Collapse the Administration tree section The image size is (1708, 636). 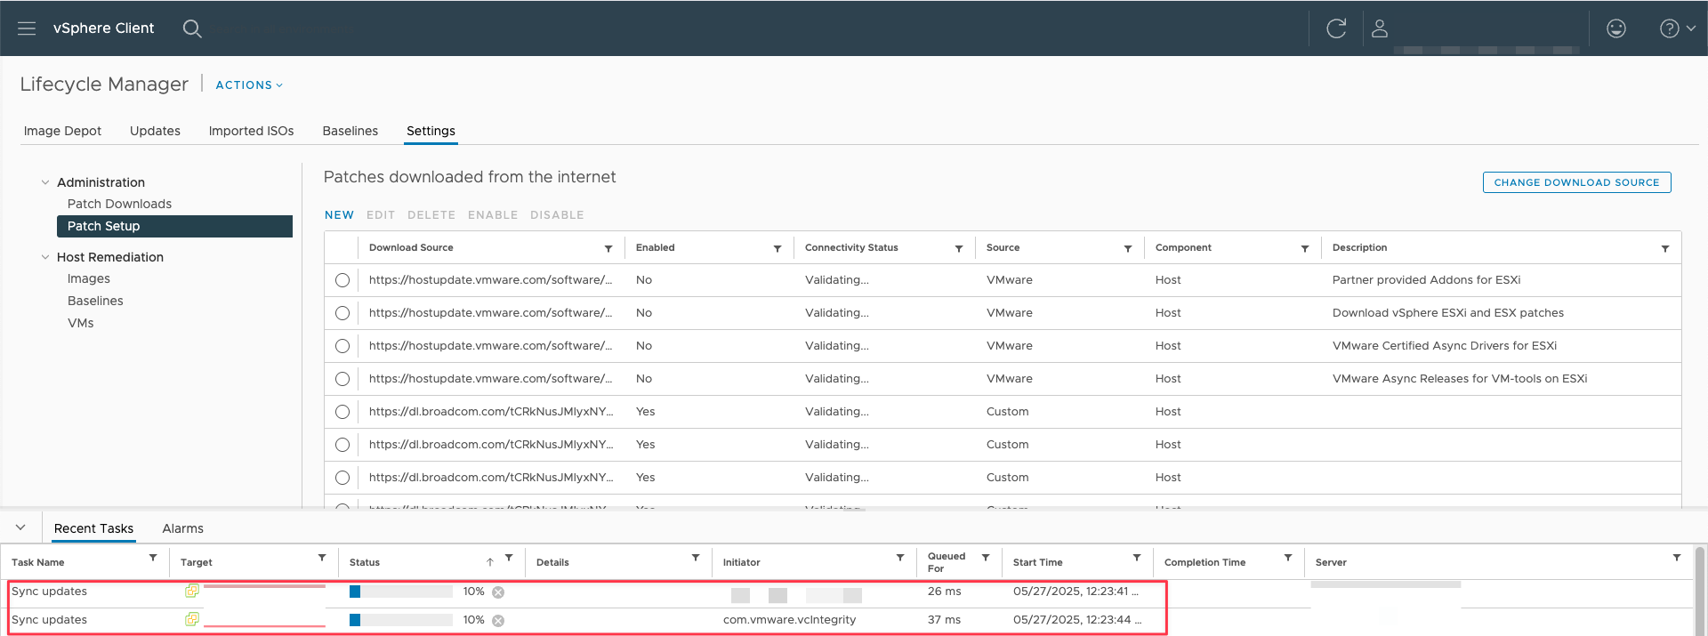click(x=45, y=182)
